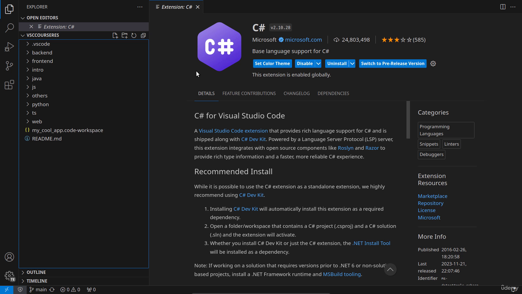Click Switch to Pre-Release Version button

coord(393,63)
